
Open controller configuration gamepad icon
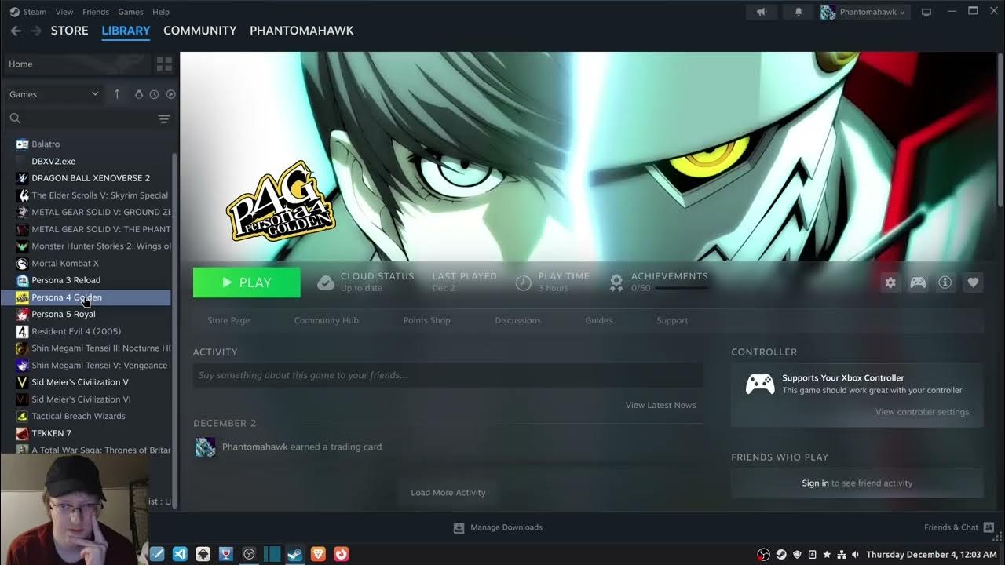point(917,282)
